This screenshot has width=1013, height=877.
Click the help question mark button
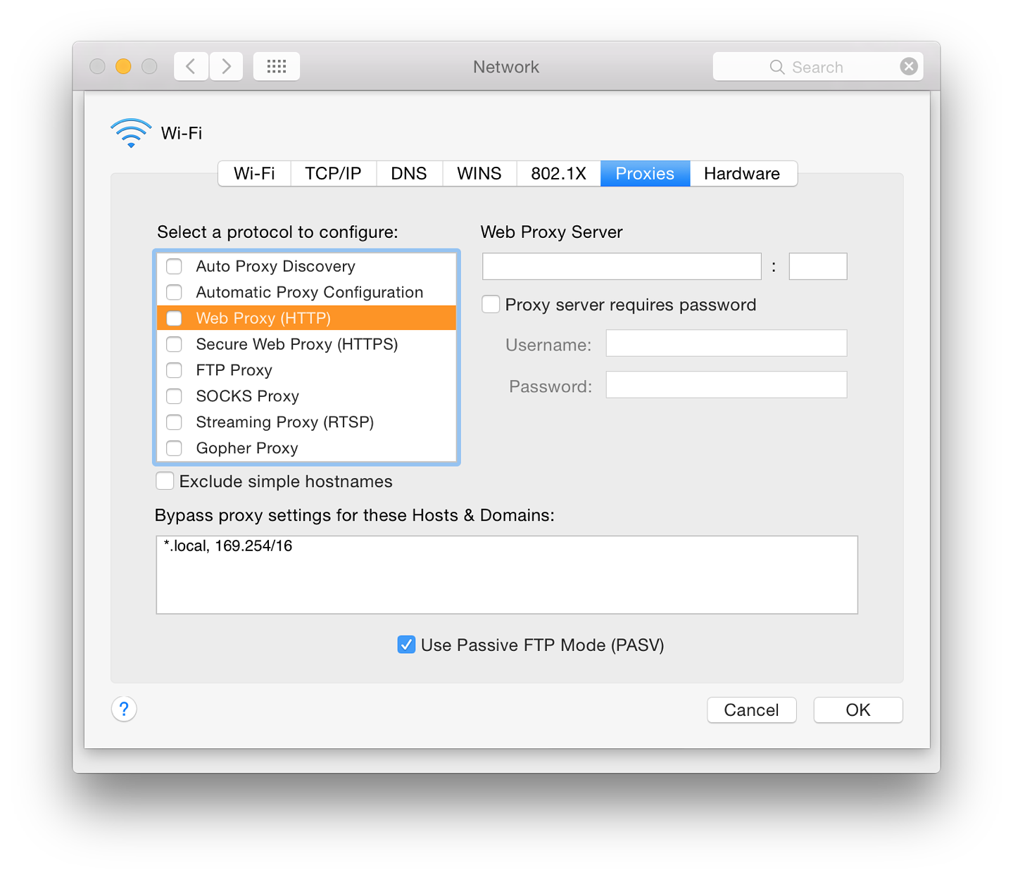coord(124,709)
